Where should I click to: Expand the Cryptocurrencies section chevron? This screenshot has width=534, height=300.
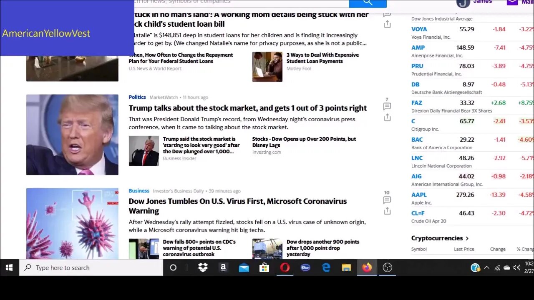click(467, 238)
